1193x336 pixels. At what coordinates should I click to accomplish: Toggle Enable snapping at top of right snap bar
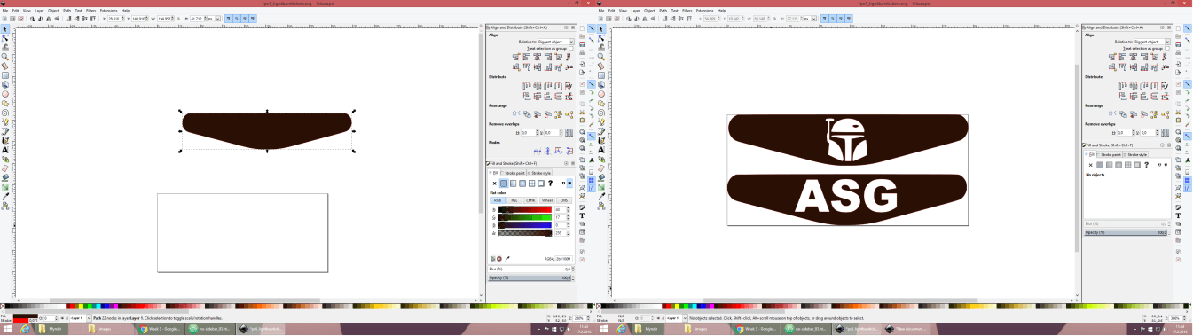(x=1188, y=28)
